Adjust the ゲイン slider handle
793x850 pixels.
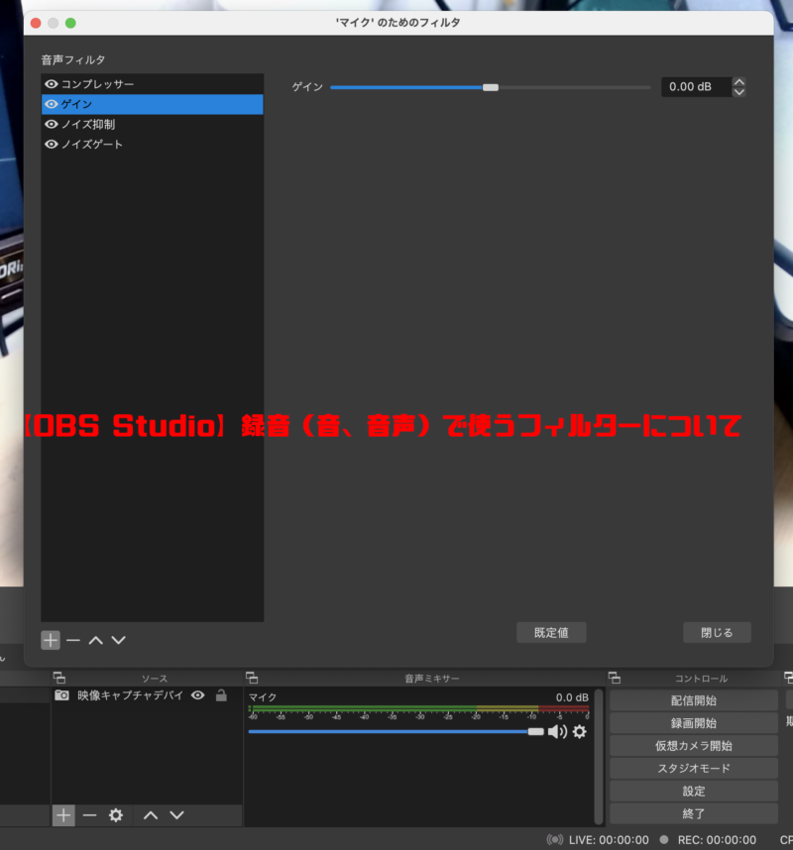(x=491, y=87)
